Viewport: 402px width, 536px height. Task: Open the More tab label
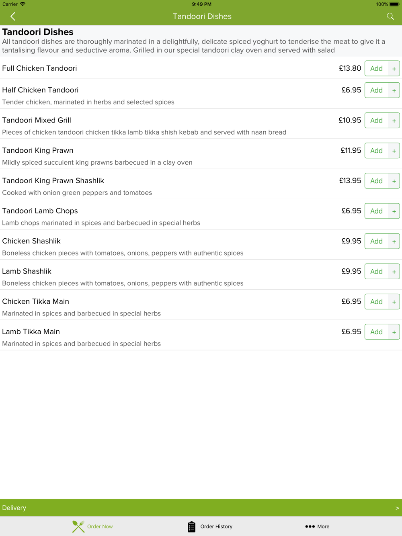click(x=323, y=526)
